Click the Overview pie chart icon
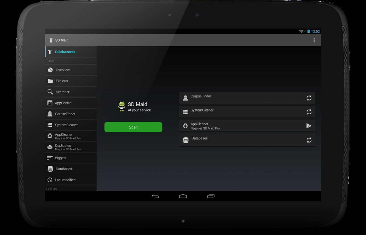366x235 pixels. pos(50,70)
